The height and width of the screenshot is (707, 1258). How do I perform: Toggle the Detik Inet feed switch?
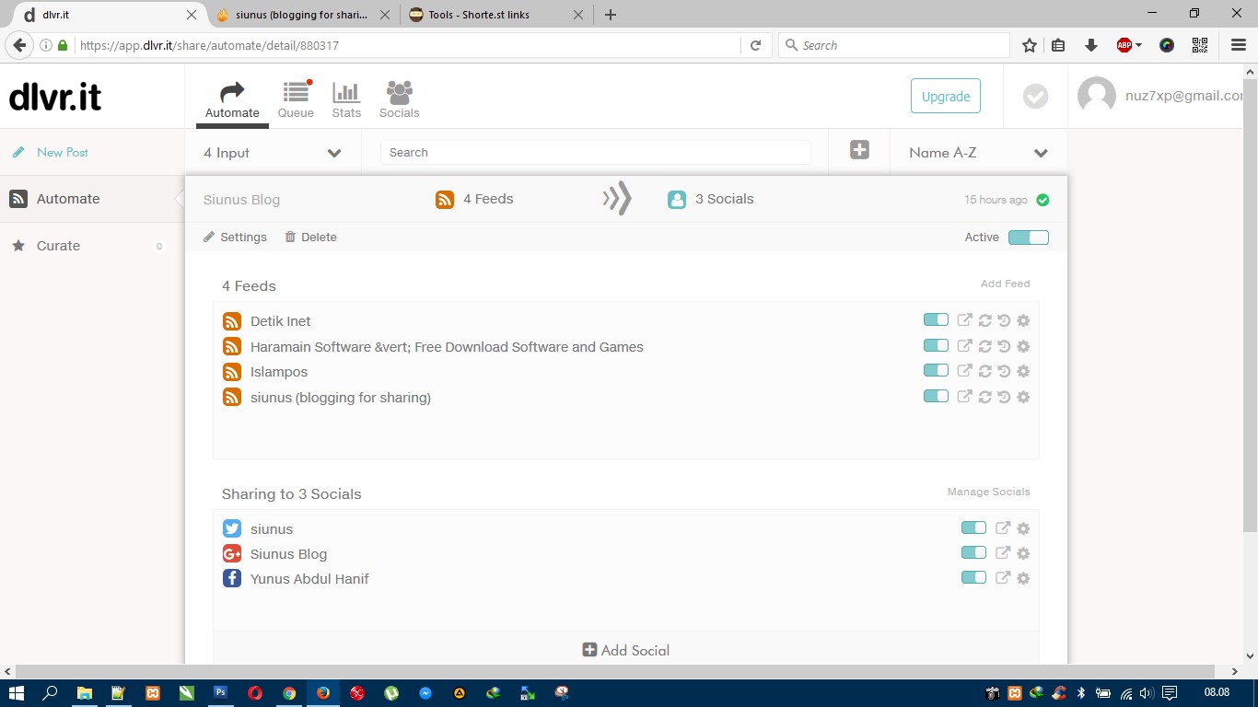pos(936,320)
